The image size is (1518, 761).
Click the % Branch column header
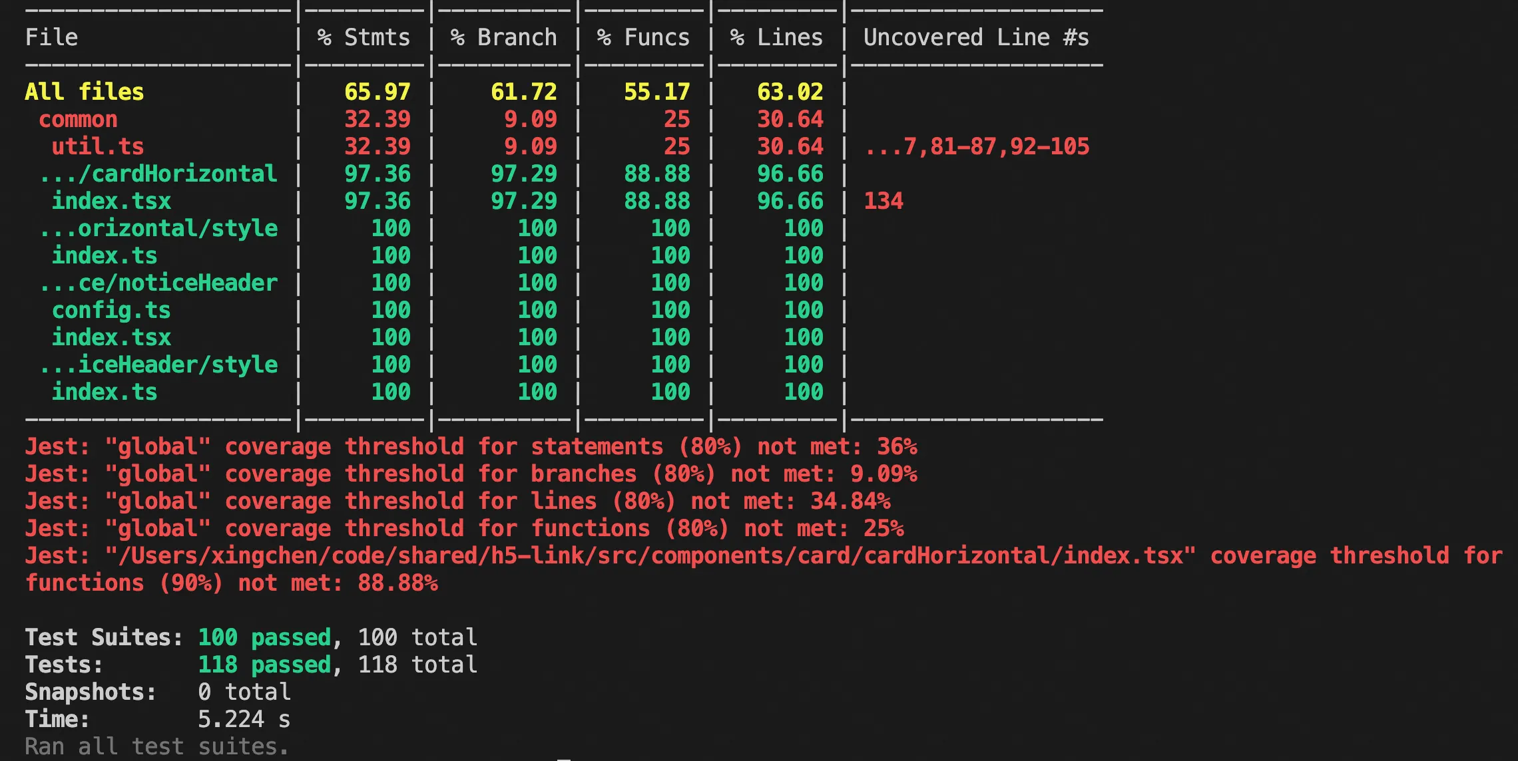click(503, 37)
